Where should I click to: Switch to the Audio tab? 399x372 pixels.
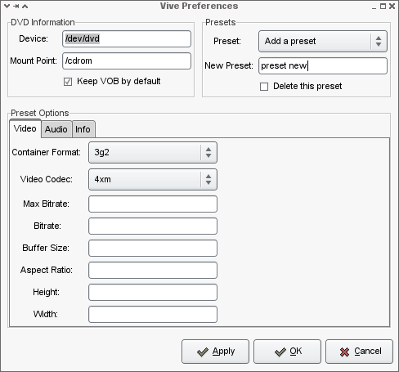pos(56,129)
